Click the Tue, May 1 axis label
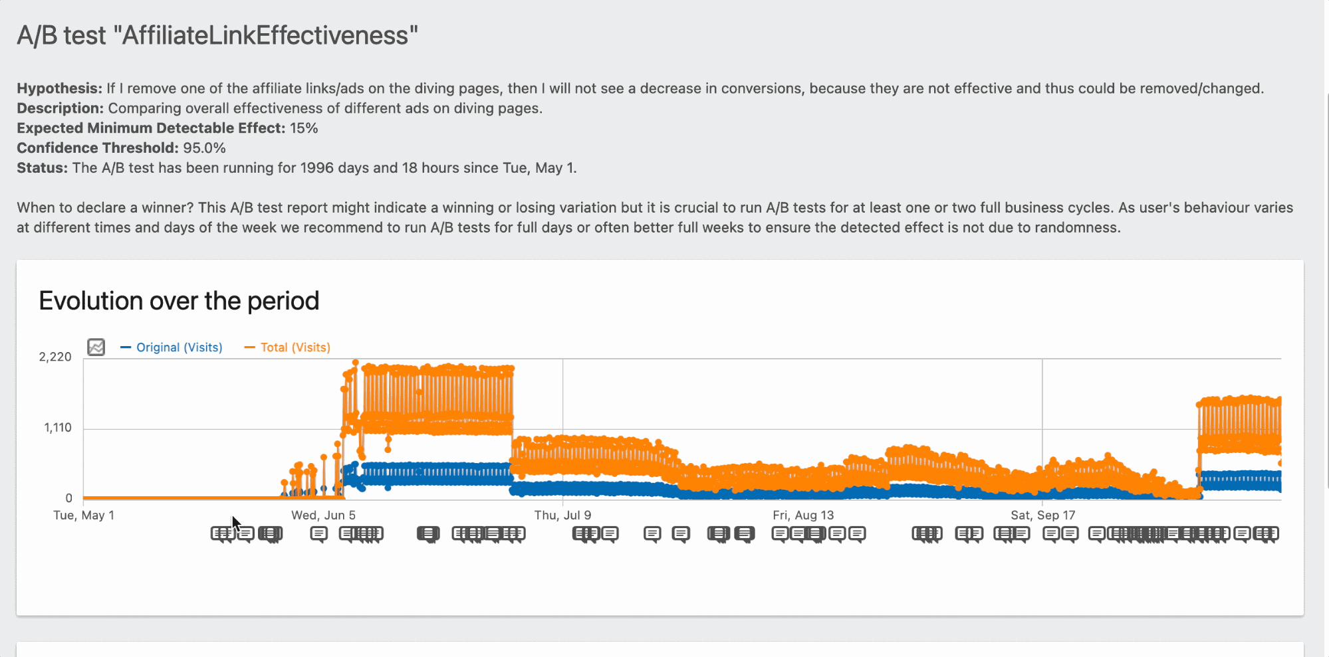 coord(84,515)
